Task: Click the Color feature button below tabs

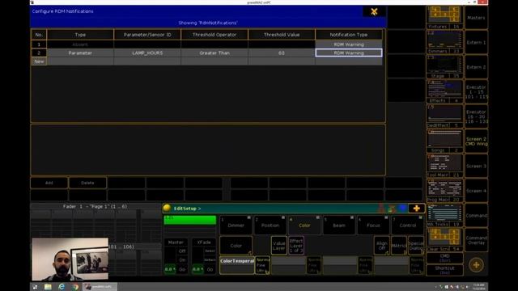Action: point(236,246)
